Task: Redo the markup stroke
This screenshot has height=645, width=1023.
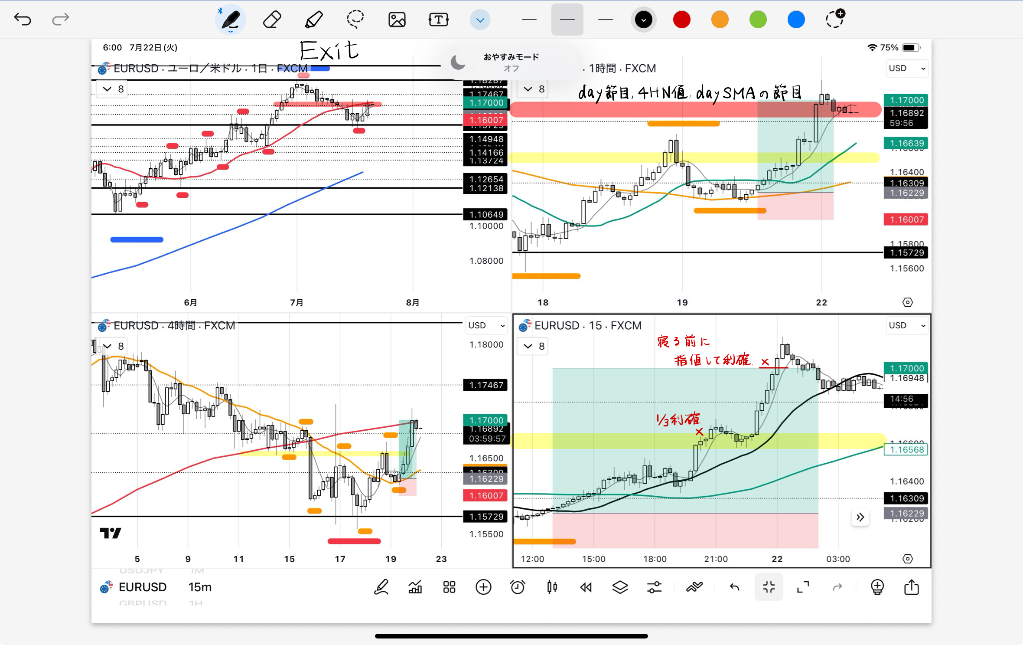Action: tap(60, 19)
